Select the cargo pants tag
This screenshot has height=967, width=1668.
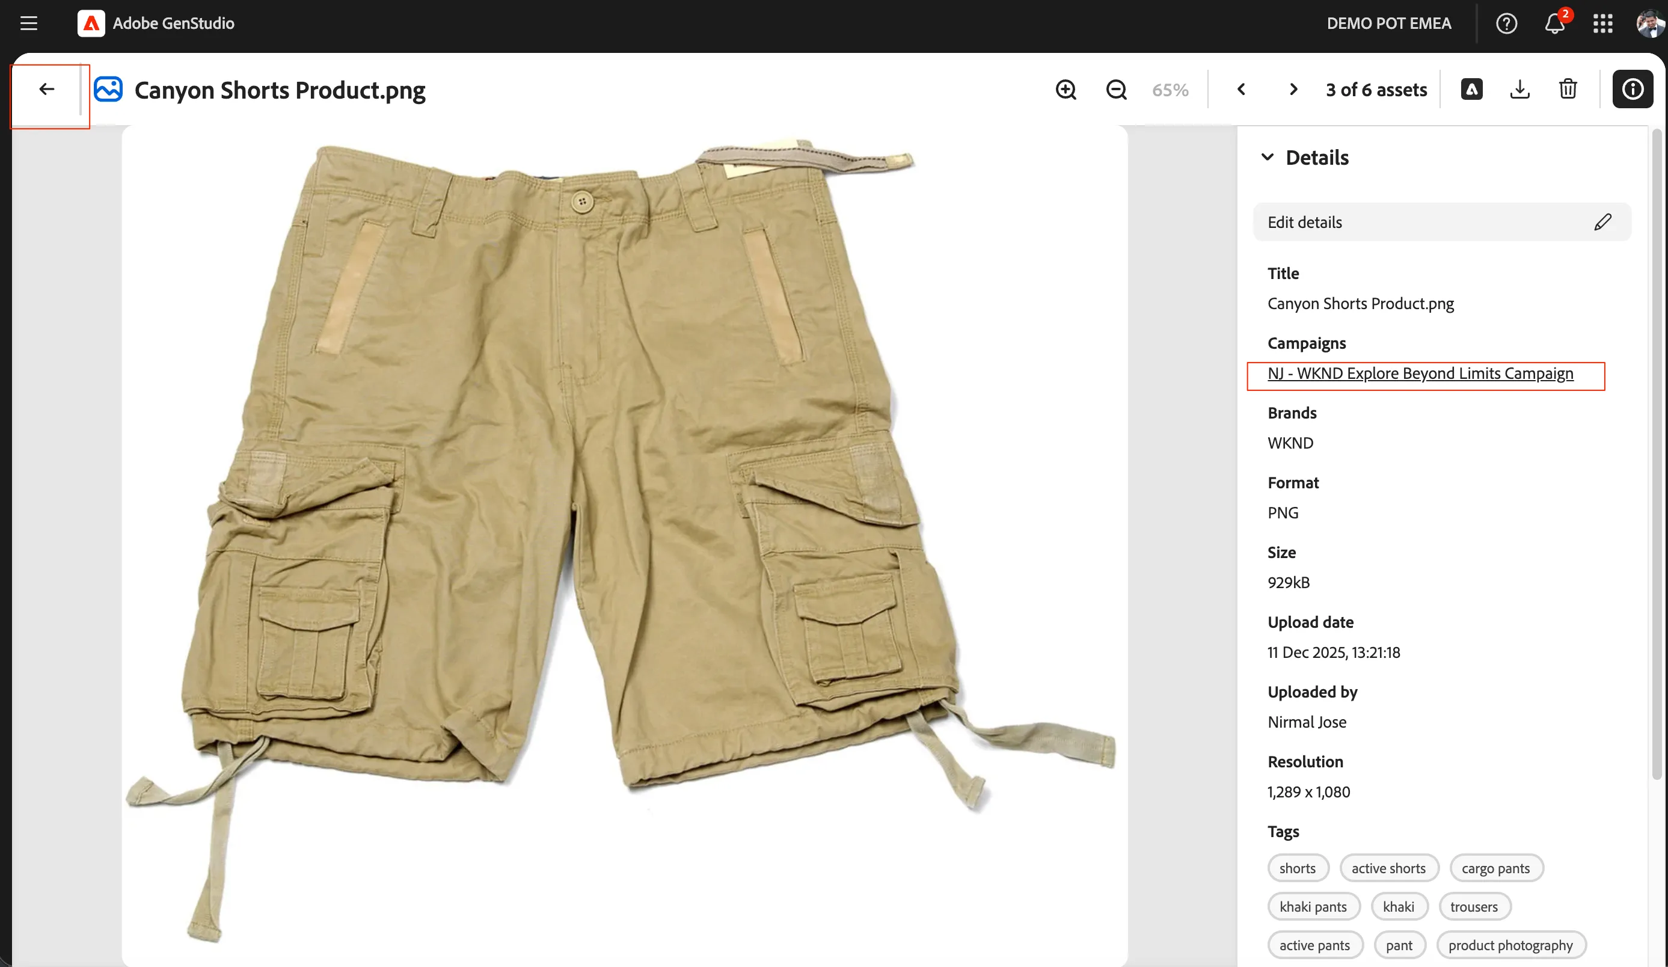pos(1496,868)
